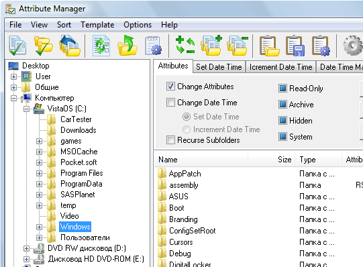Open the View menu
The height and width of the screenshot is (267, 363).
coord(39,25)
